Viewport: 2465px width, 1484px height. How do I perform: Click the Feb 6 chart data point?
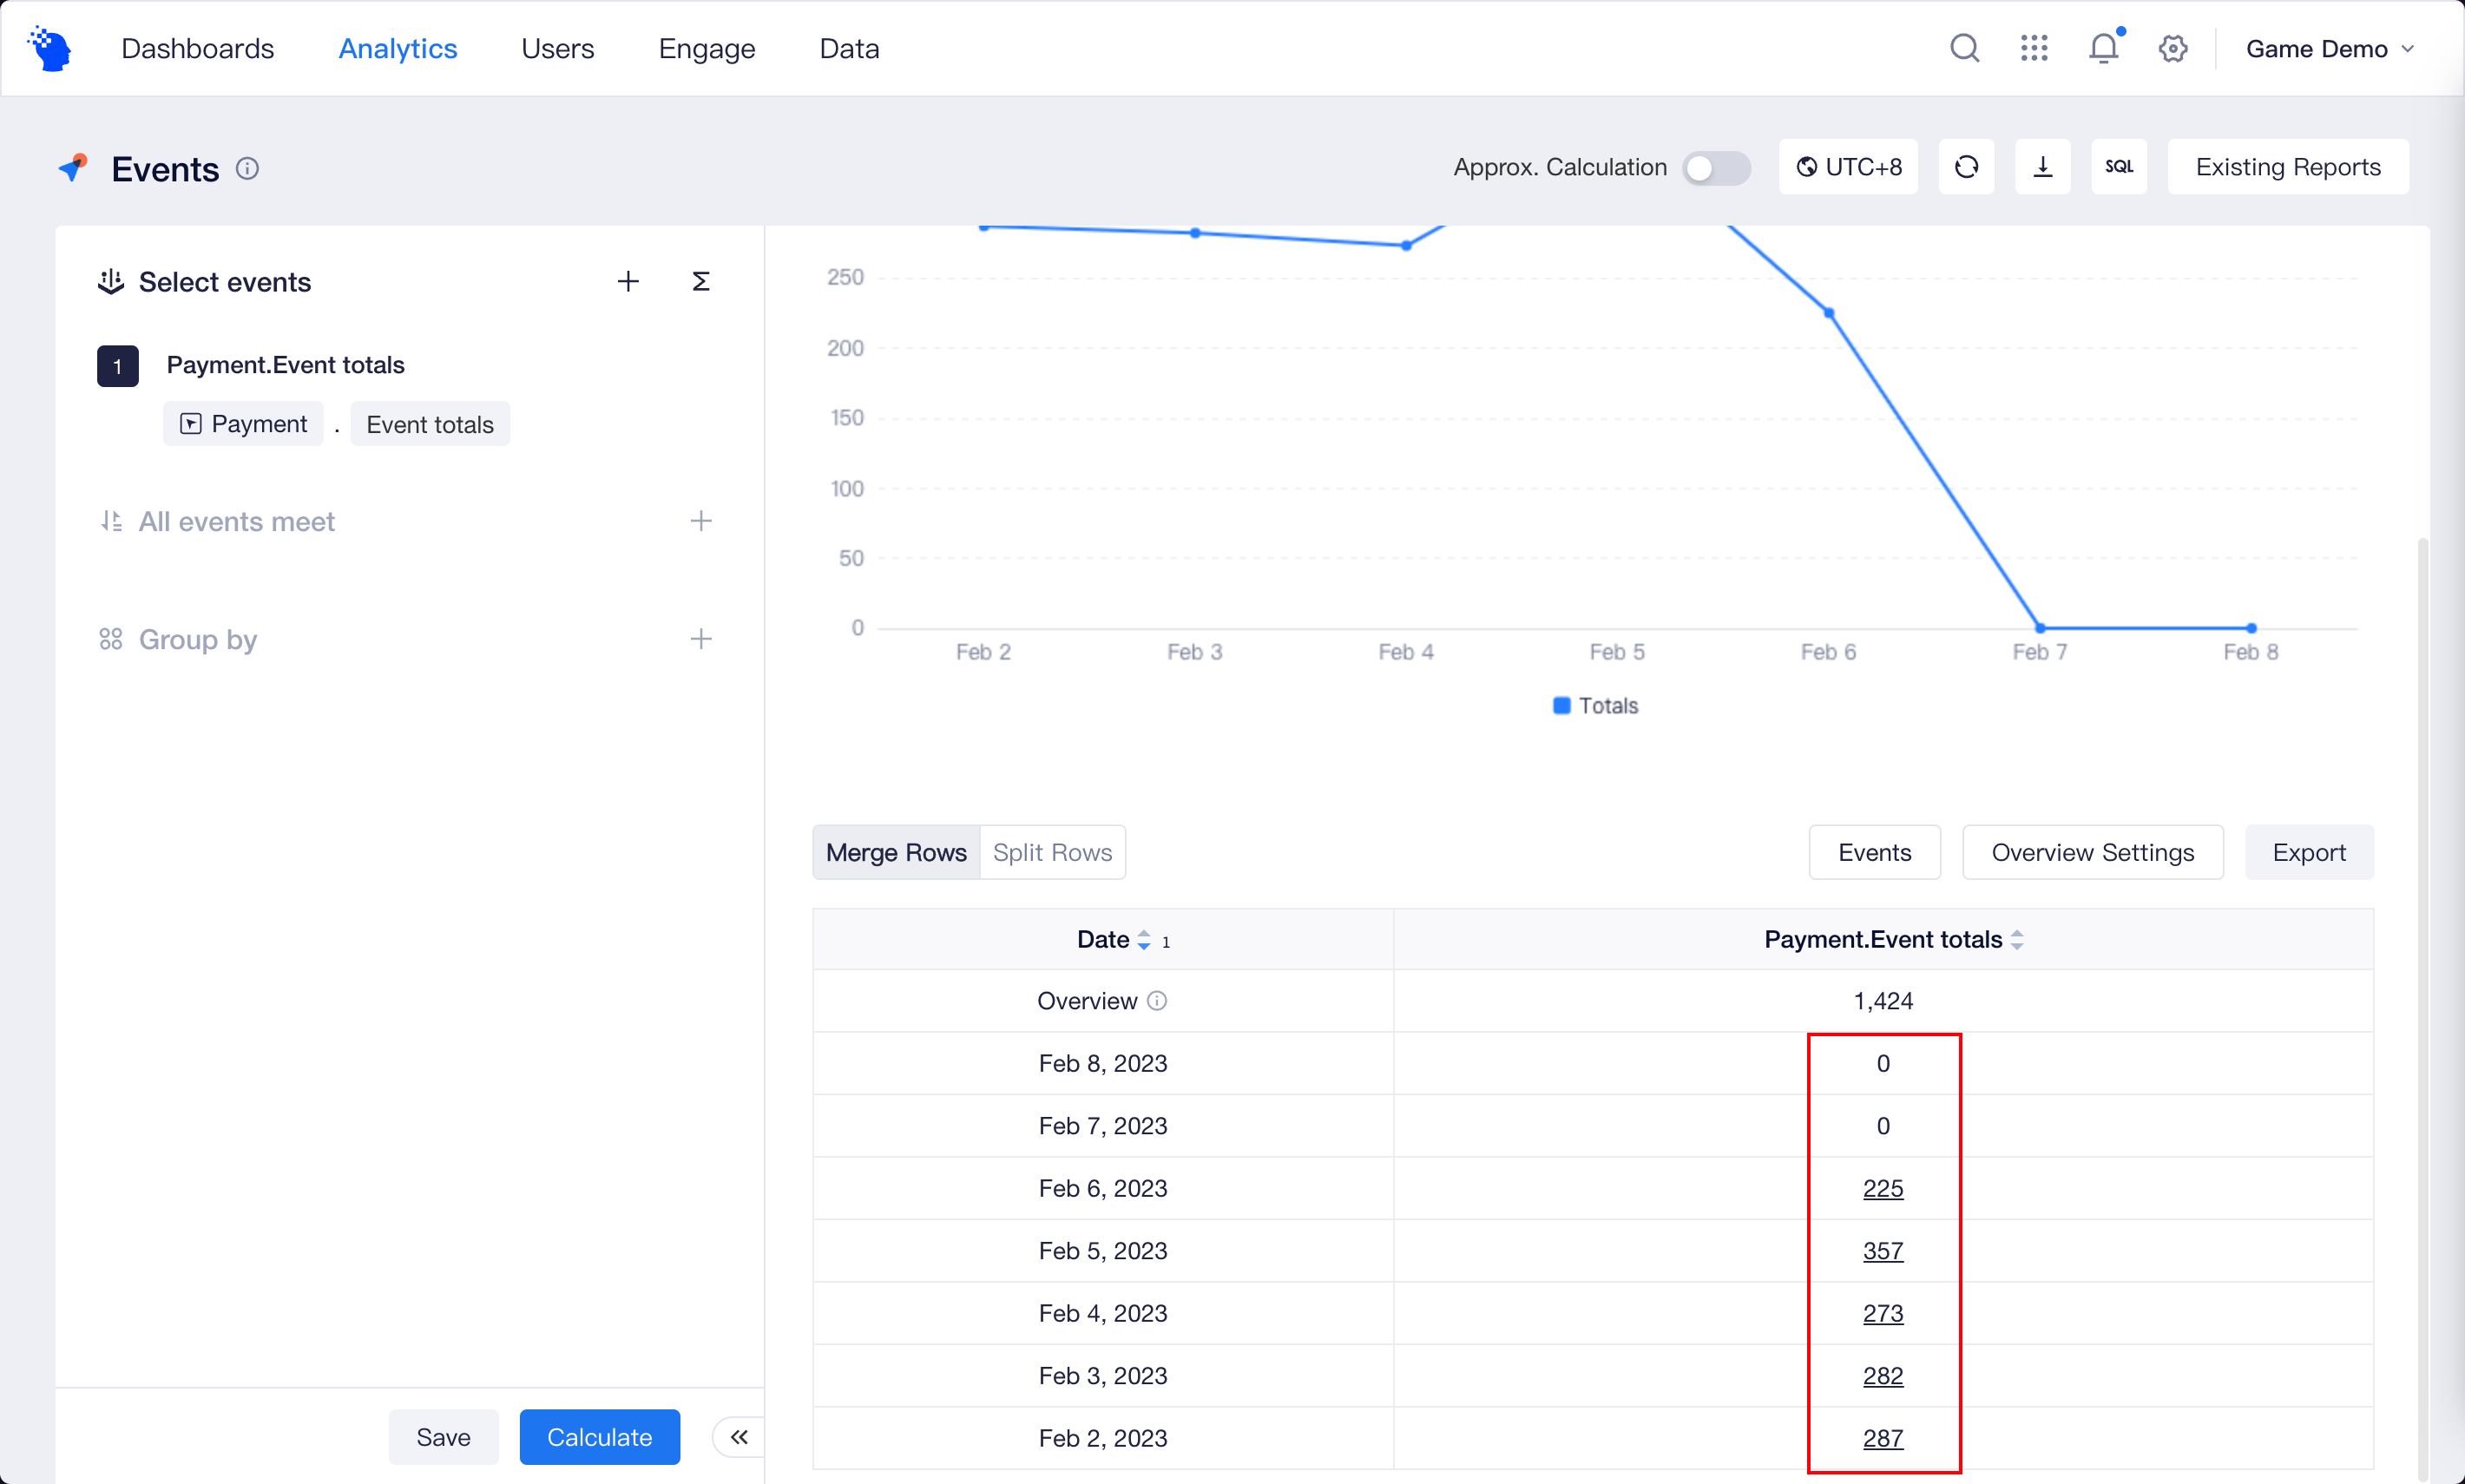coord(1829,313)
